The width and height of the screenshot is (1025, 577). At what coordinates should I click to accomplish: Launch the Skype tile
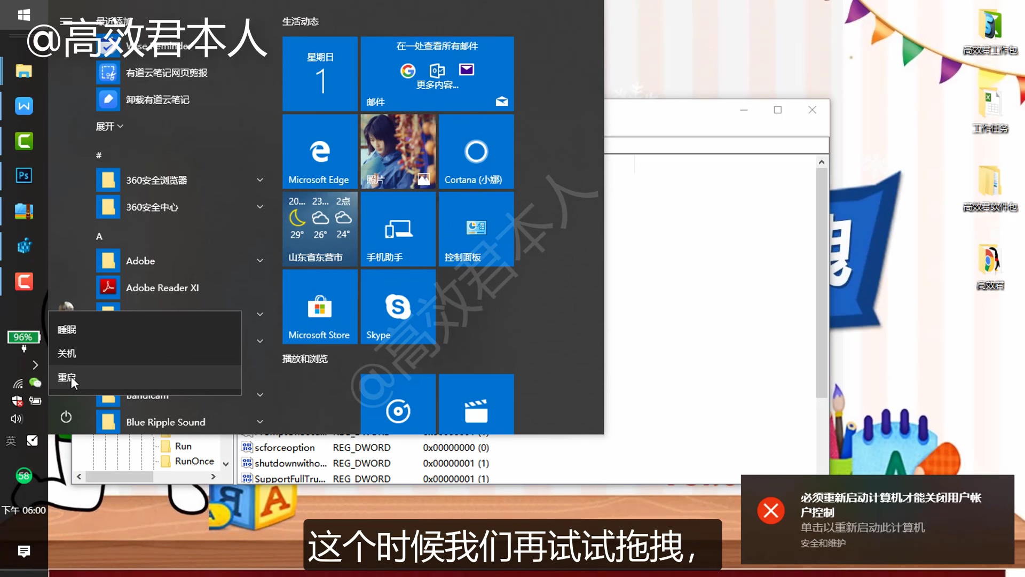click(x=398, y=307)
